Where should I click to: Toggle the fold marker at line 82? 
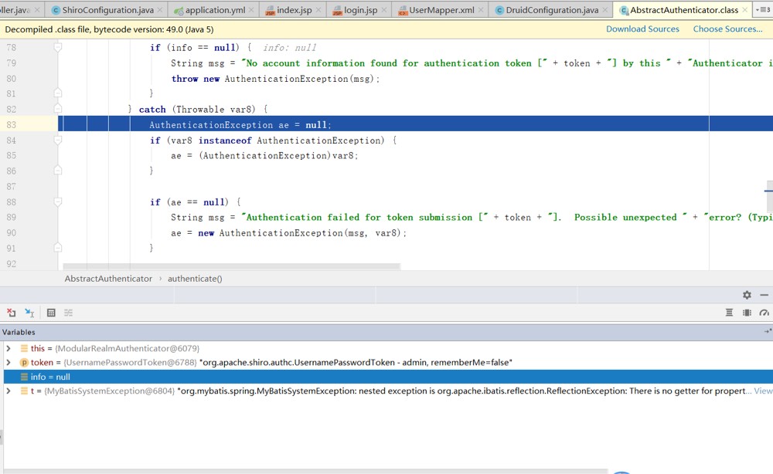58,110
